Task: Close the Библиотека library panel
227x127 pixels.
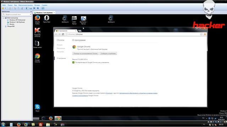Action: point(31,12)
